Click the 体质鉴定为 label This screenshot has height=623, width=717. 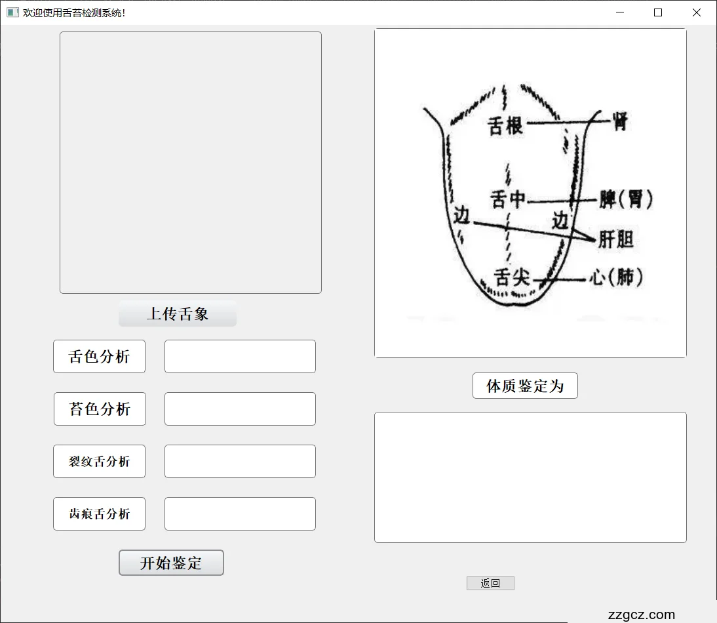tap(525, 386)
